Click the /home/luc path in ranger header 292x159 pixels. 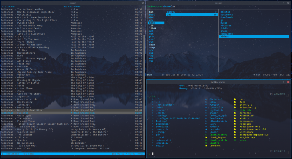pos(169,7)
